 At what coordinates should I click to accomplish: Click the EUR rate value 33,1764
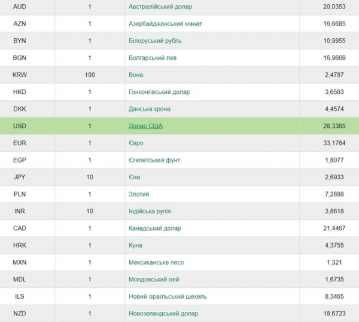click(334, 143)
